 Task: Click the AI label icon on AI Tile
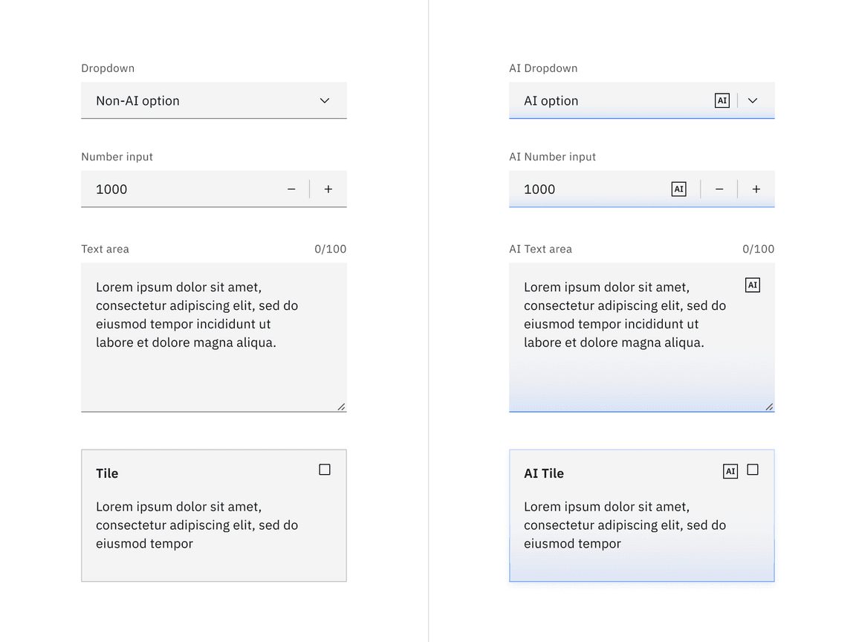730,471
